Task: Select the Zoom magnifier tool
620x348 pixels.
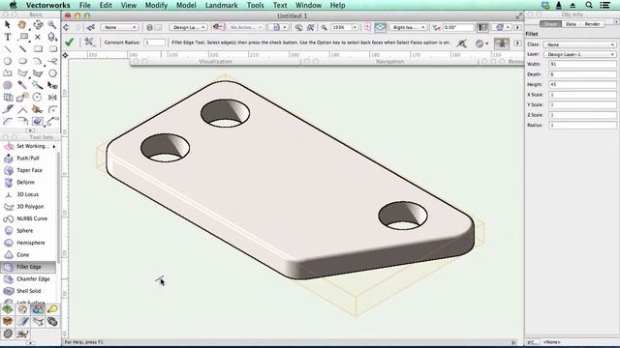Action: (x=52, y=25)
